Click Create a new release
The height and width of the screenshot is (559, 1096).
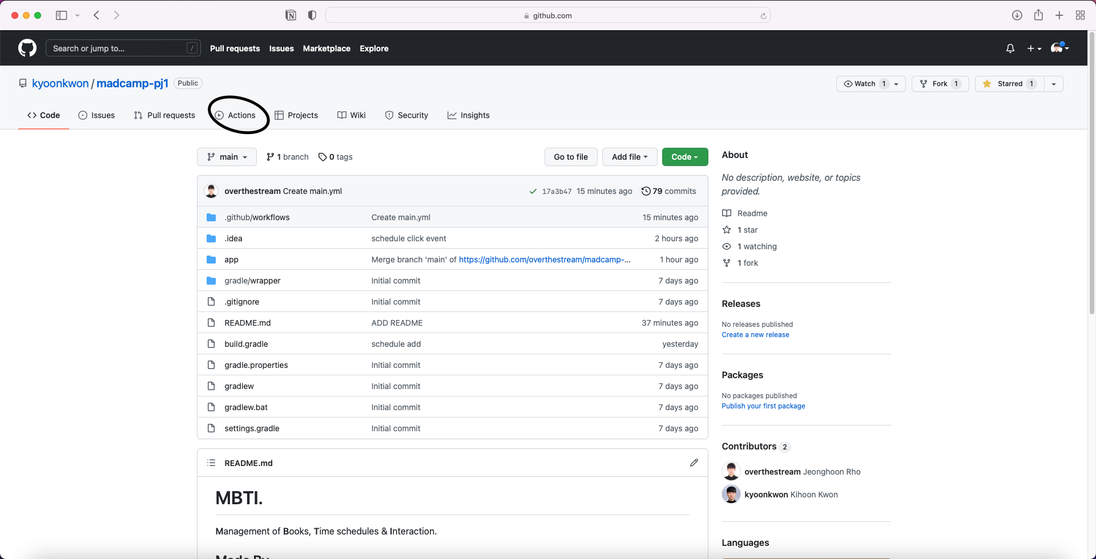click(x=755, y=335)
